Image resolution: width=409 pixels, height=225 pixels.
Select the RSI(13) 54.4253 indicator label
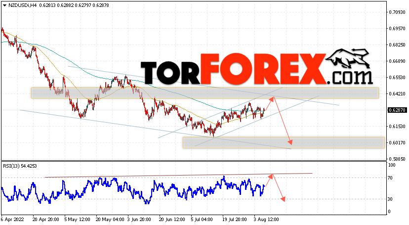coord(20,166)
